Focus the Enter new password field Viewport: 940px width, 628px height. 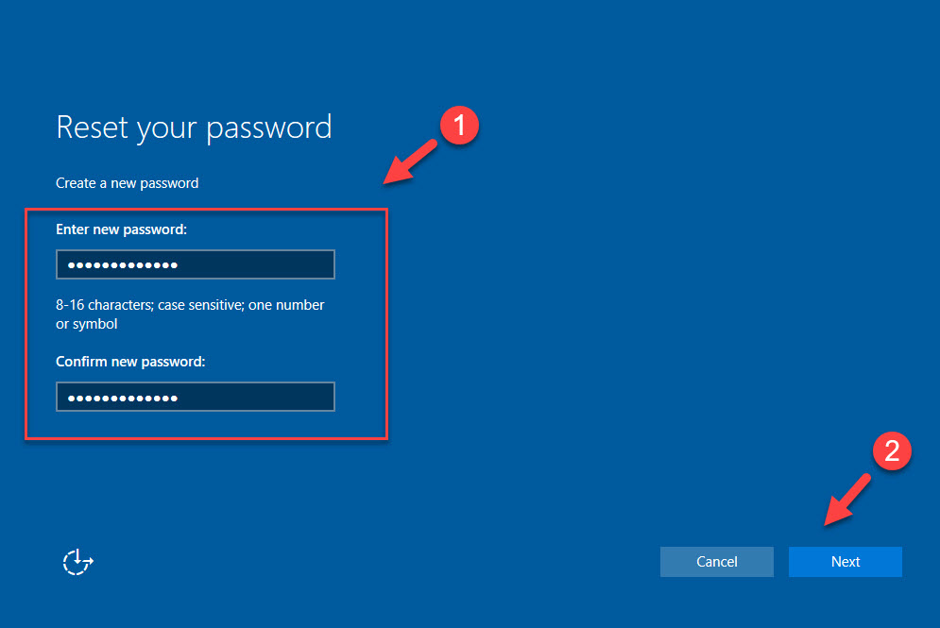pos(196,264)
